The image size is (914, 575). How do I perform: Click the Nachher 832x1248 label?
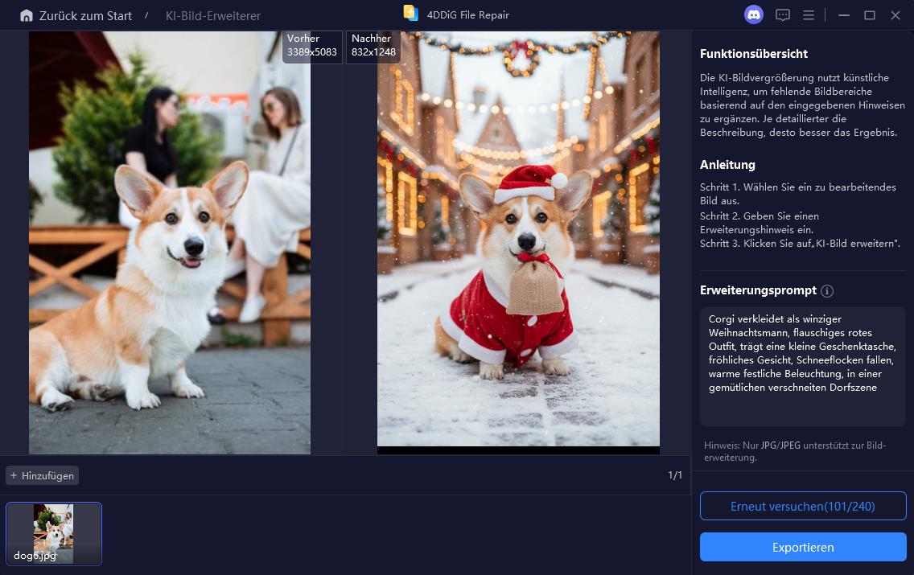point(373,46)
